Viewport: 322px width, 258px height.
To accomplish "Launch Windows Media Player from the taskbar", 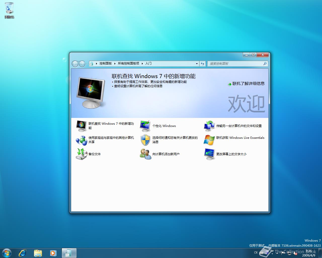I will [x=53, y=253].
